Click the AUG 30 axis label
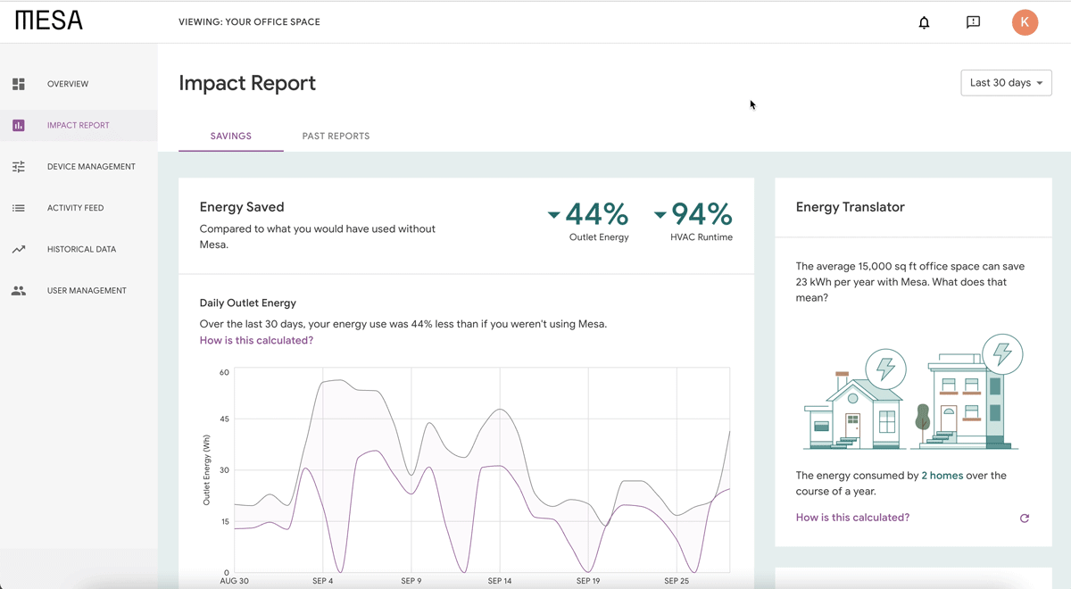 point(235,581)
